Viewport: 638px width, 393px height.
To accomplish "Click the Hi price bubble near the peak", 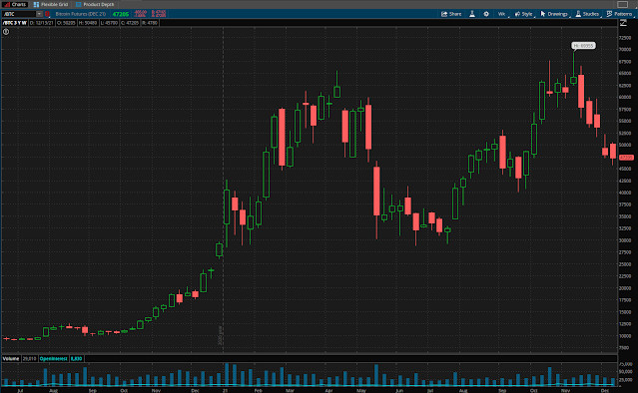I will click(x=583, y=46).
